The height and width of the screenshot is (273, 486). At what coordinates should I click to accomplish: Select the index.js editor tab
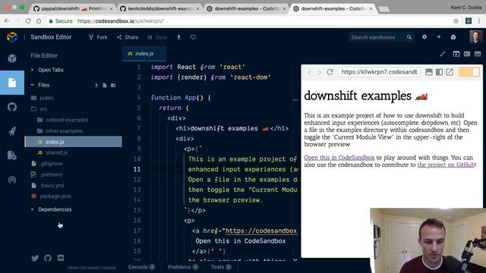[x=144, y=54]
